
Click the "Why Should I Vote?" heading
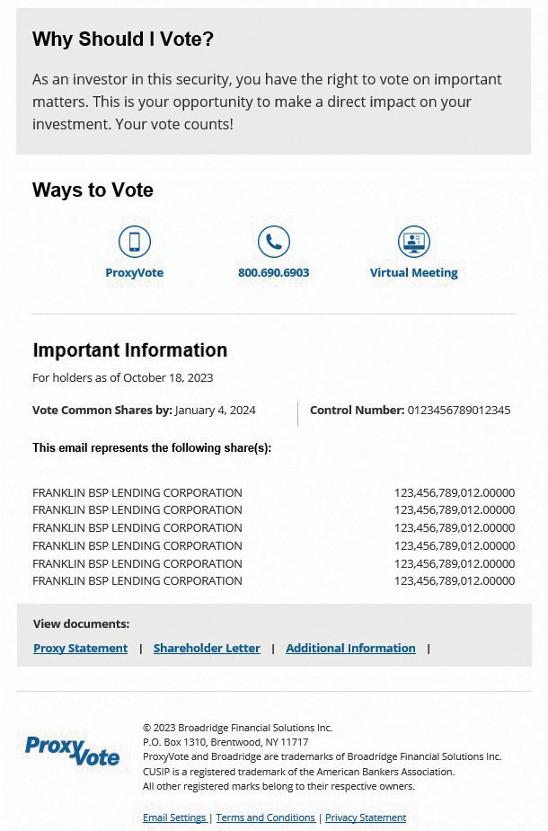pyautogui.click(x=123, y=40)
